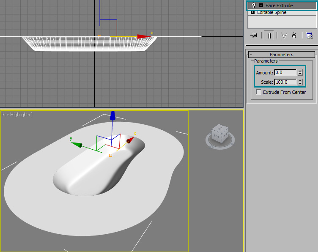This screenshot has height=252, width=318.
Task: Click the blue Z-axis gizmo arrow
Action: pos(112,115)
